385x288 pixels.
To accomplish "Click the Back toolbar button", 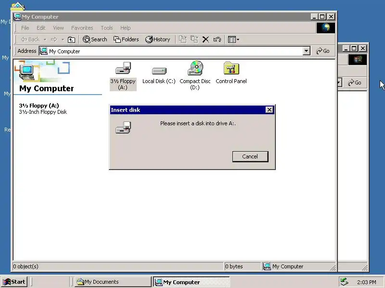I will [x=30, y=39].
